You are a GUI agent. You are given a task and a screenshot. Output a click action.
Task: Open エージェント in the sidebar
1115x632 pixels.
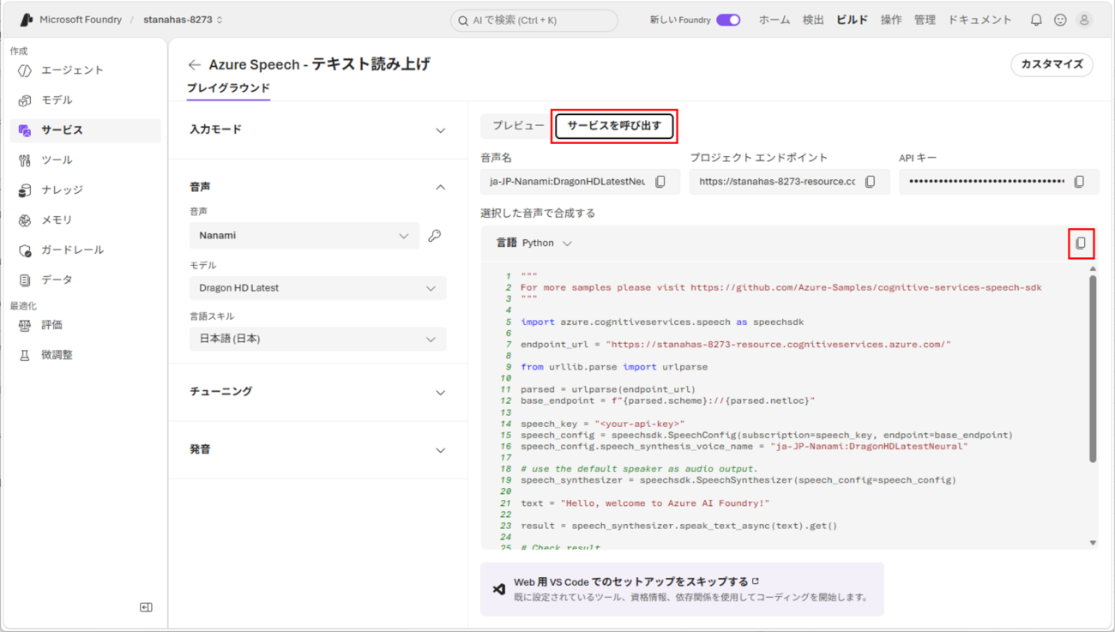click(85, 70)
